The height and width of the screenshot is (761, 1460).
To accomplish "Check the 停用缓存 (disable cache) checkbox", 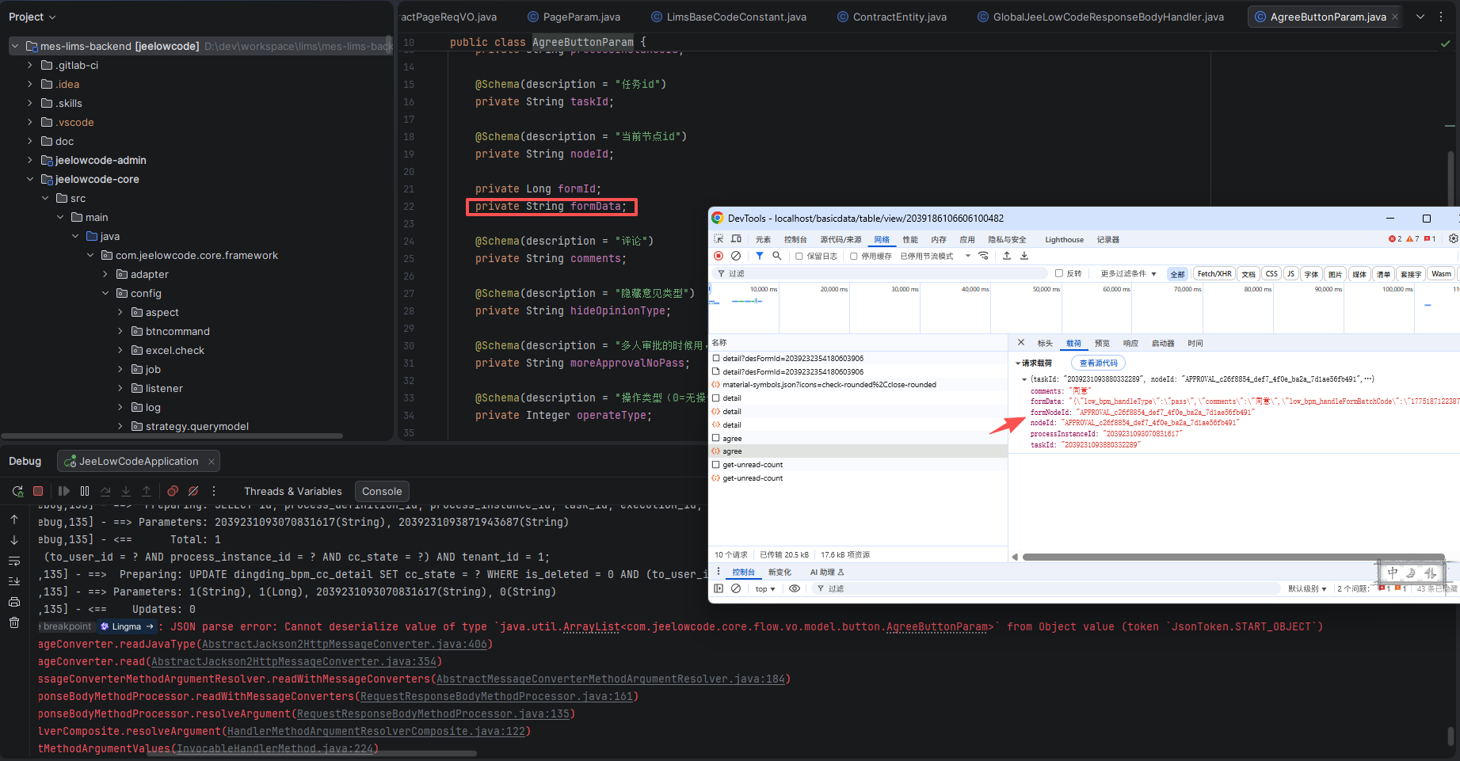I will [853, 256].
